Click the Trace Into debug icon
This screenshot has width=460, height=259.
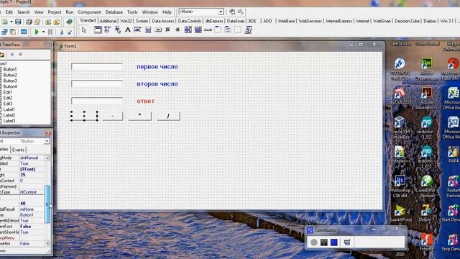[x=61, y=32]
